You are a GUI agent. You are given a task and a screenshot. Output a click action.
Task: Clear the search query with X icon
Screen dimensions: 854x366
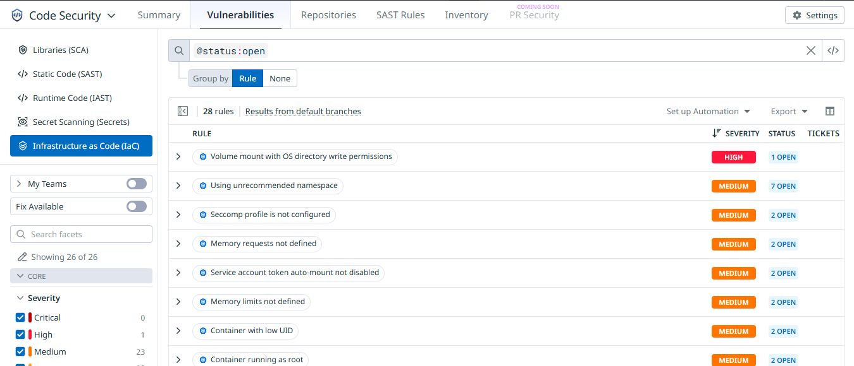[x=810, y=51]
